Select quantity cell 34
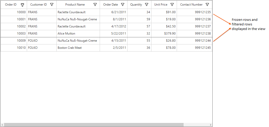Viewport: 269px width, 127px height. pos(139,12)
